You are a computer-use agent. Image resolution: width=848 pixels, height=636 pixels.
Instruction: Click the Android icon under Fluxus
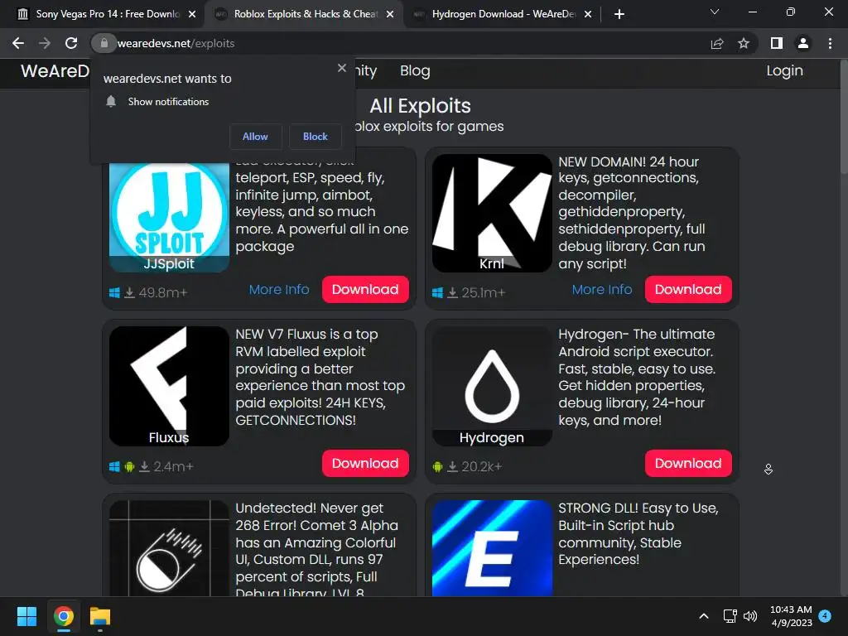point(129,467)
